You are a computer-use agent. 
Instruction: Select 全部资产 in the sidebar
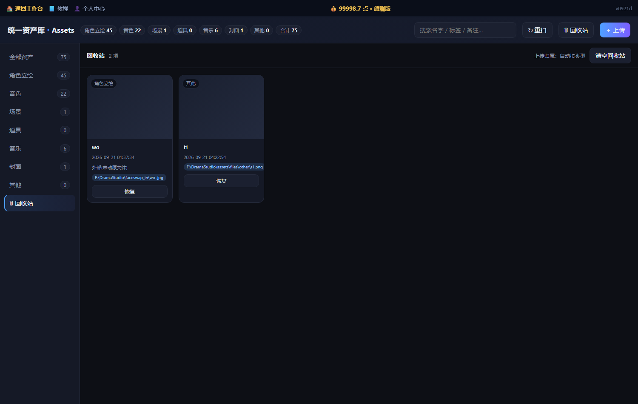pos(40,57)
